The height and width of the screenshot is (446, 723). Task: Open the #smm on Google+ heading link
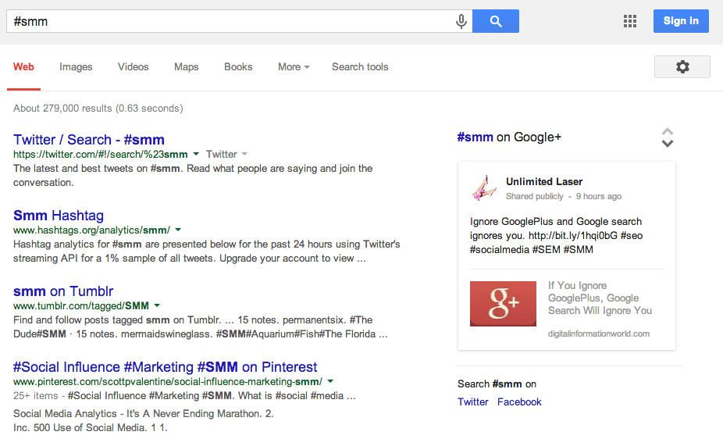(x=509, y=137)
